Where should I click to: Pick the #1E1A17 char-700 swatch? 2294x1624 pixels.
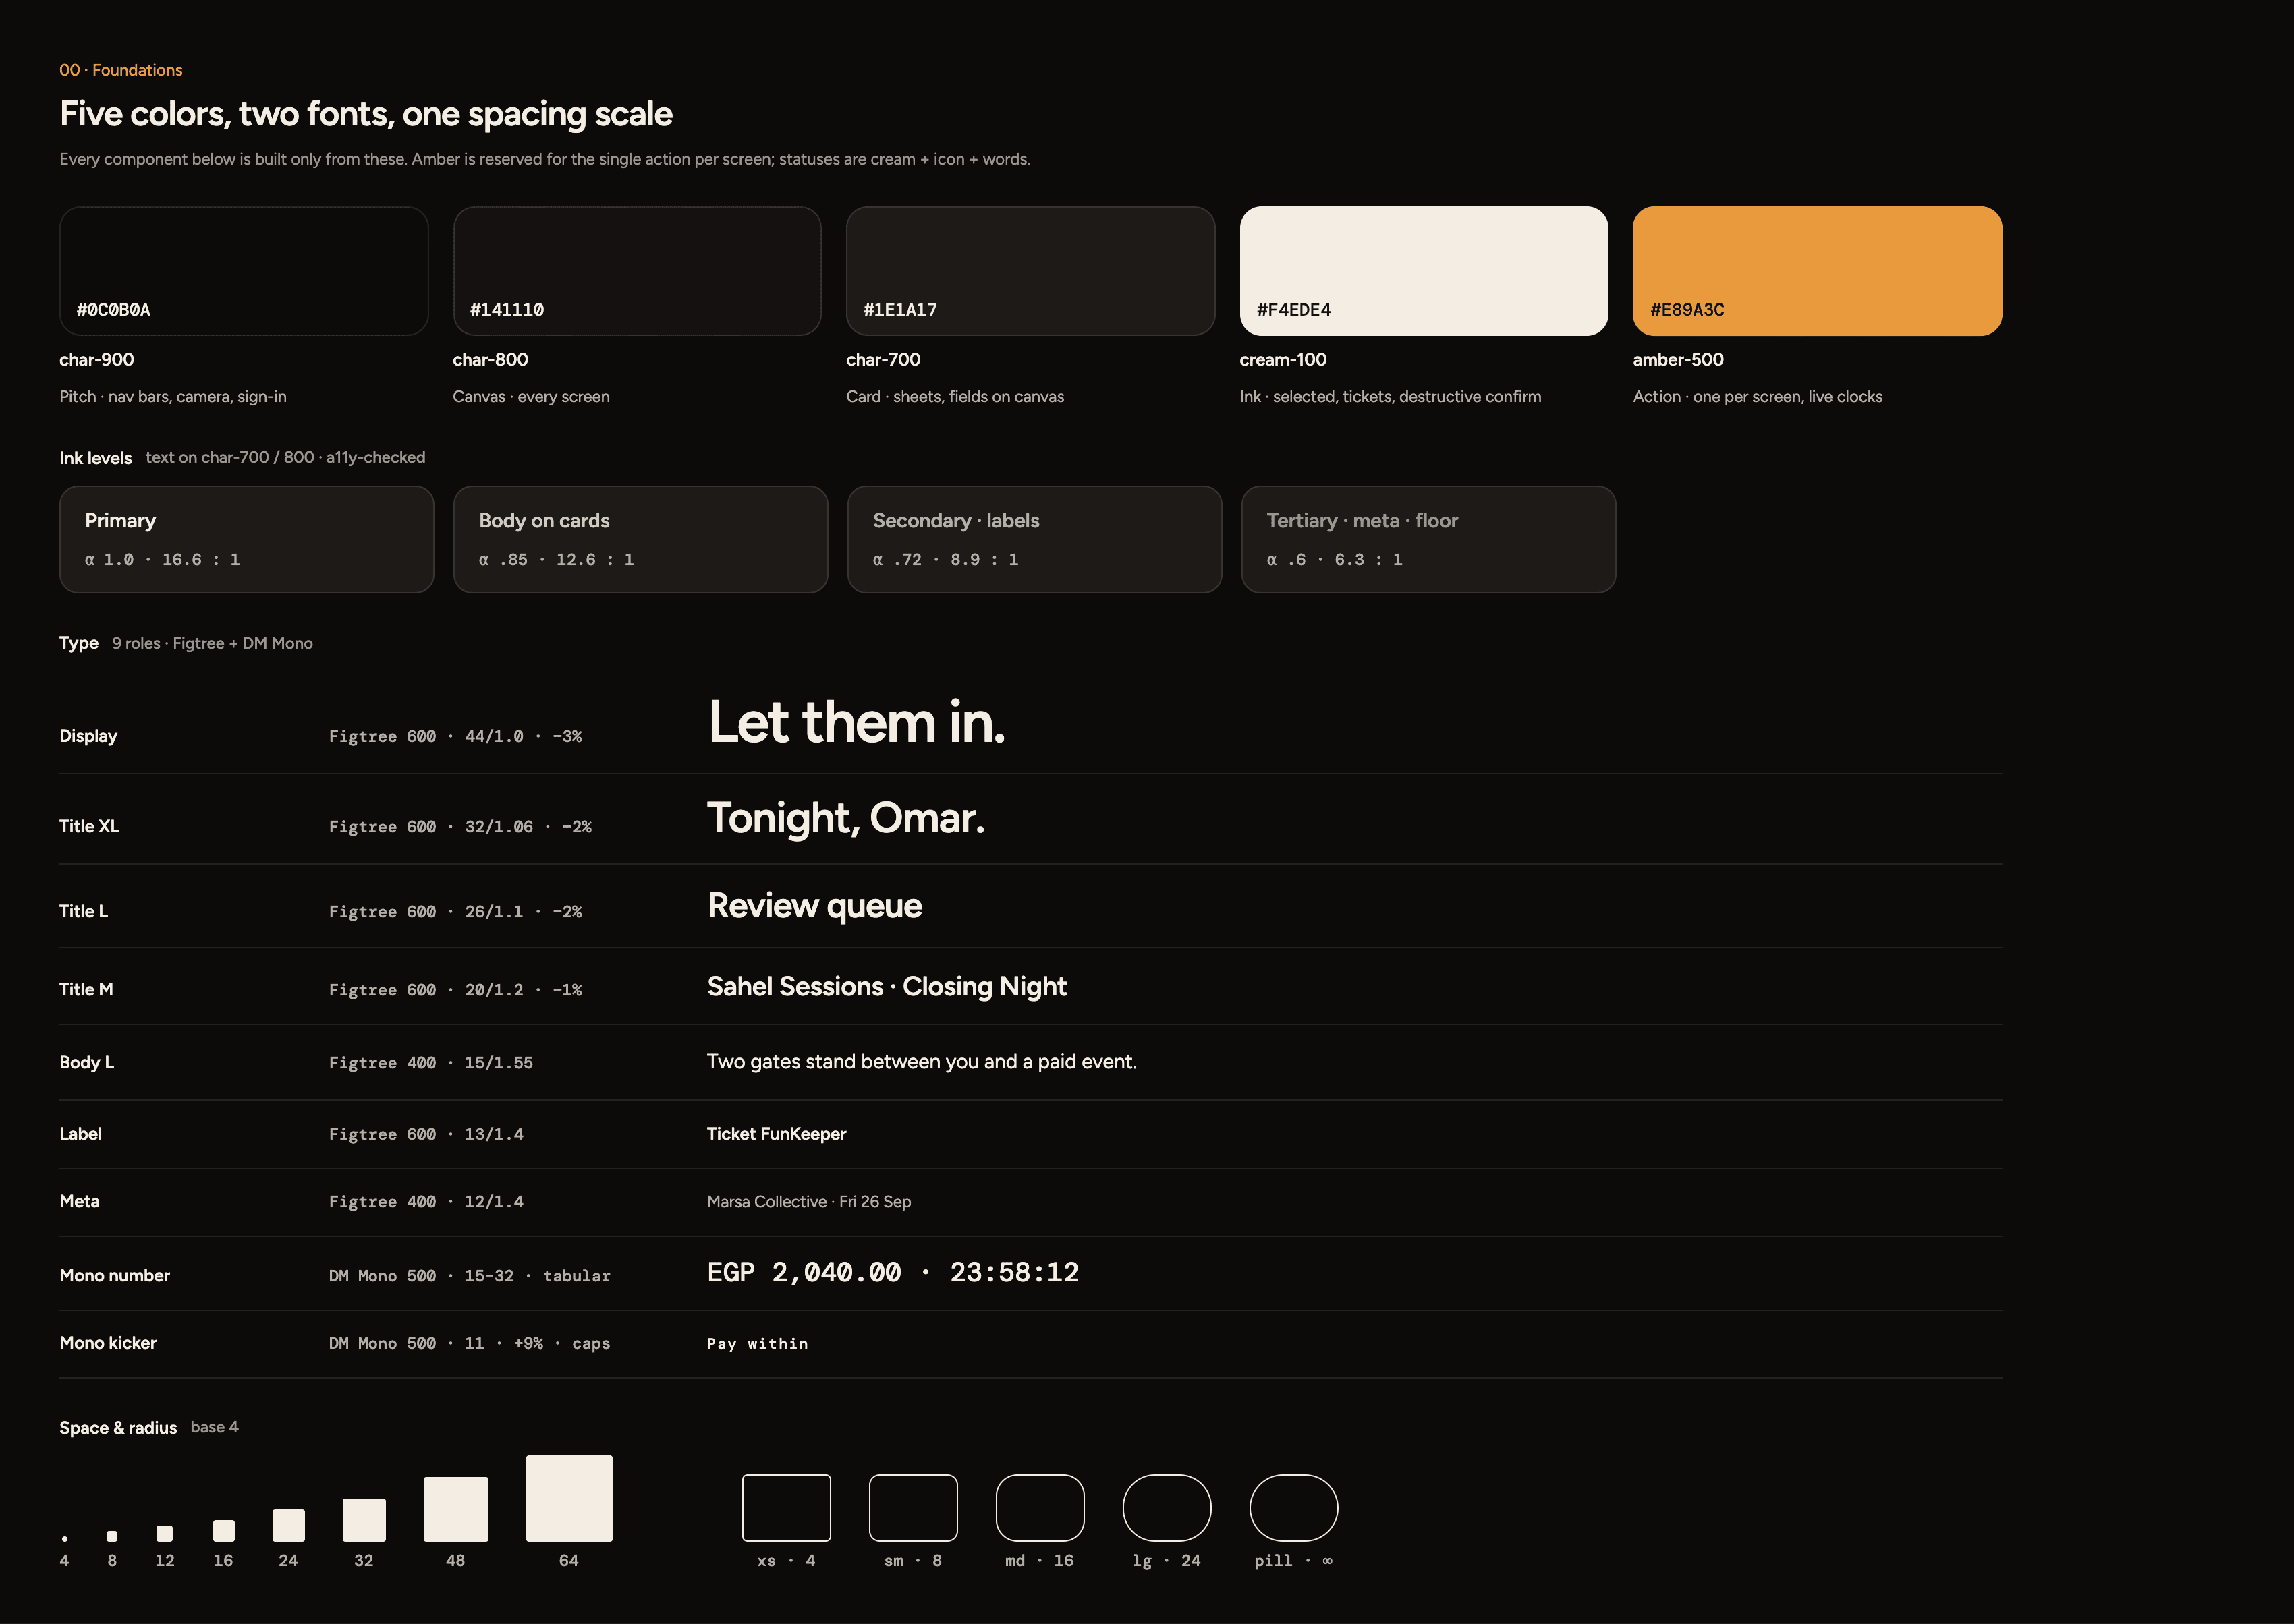[1030, 271]
